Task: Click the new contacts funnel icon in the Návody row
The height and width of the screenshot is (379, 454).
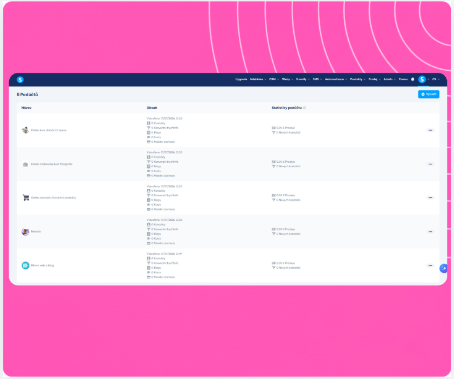Action: click(273, 234)
